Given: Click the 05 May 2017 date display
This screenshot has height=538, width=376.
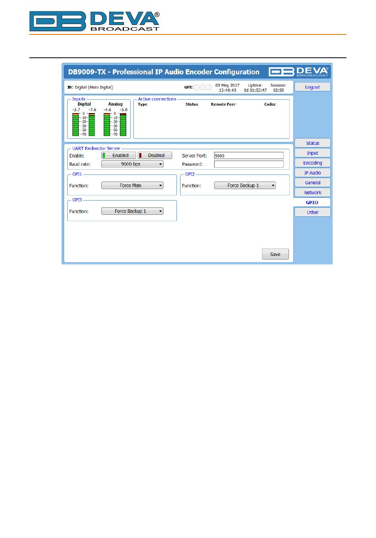Looking at the screenshot, I should click(228, 85).
